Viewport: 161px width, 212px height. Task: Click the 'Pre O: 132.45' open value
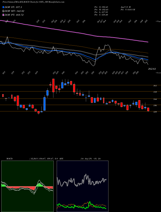point(101,7)
